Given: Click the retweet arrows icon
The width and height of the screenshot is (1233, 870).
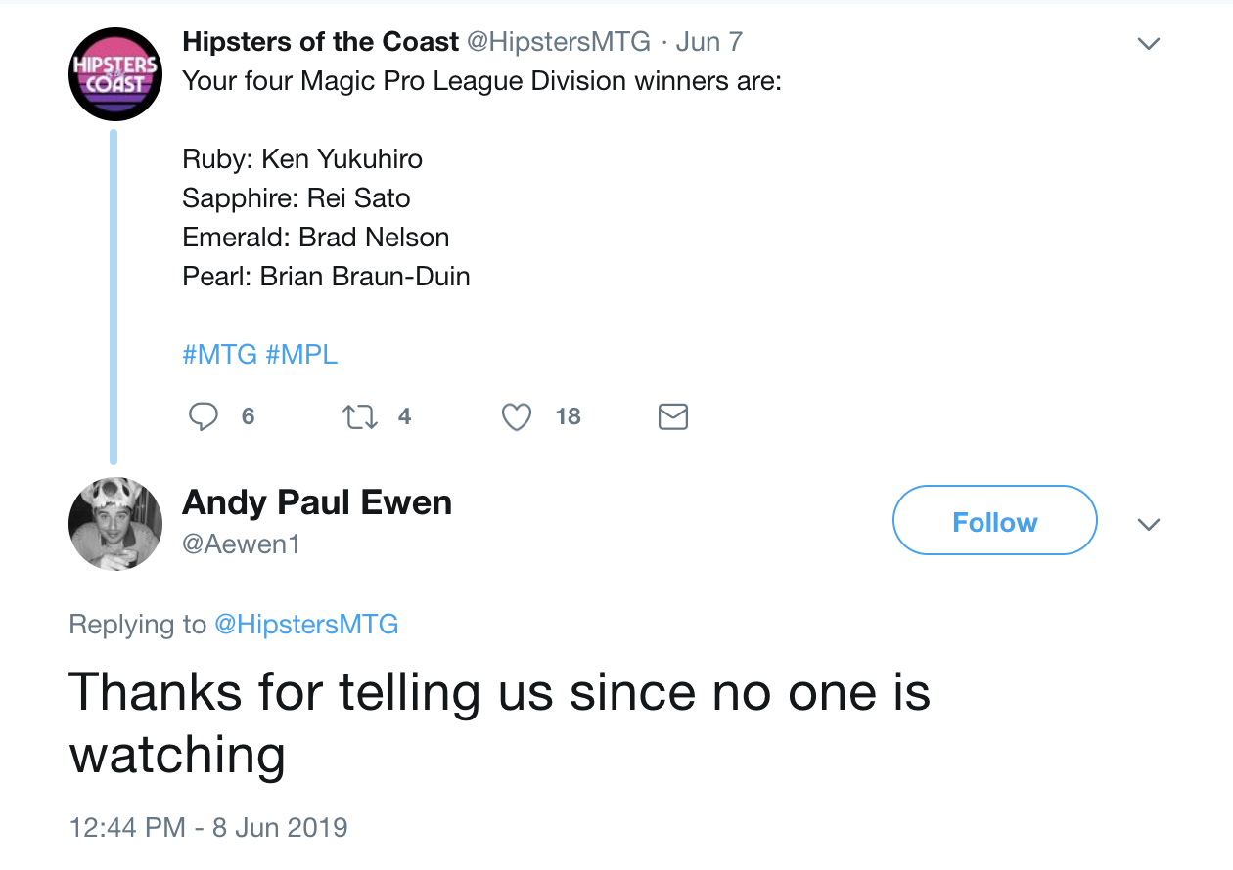Looking at the screenshot, I should coord(359,417).
